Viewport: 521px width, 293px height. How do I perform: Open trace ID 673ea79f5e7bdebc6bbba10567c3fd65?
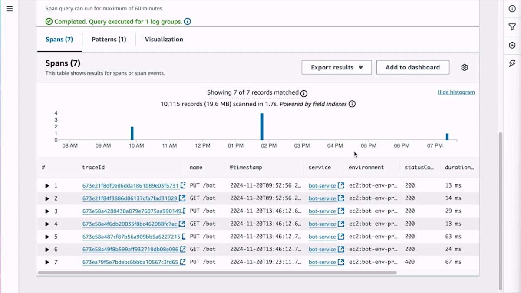(130, 262)
